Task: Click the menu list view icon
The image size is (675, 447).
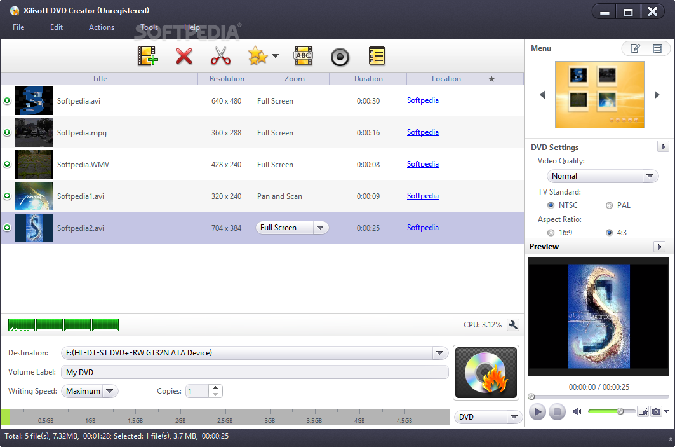Action: coord(657,48)
